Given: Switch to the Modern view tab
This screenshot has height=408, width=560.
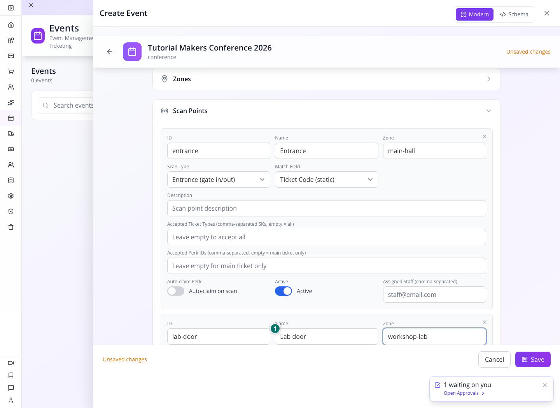Looking at the screenshot, I should [x=474, y=14].
